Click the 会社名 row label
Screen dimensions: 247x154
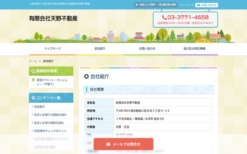pos(91,103)
